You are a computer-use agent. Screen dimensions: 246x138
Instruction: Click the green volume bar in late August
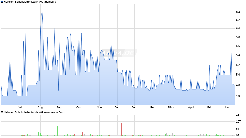(57, 131)
